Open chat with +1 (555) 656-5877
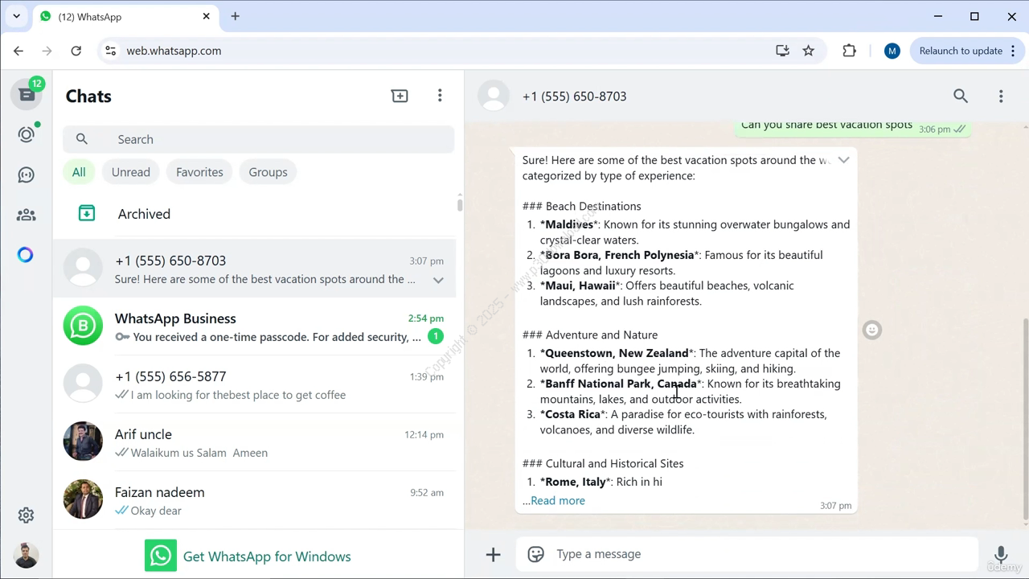The image size is (1029, 579). pyautogui.click(x=255, y=384)
